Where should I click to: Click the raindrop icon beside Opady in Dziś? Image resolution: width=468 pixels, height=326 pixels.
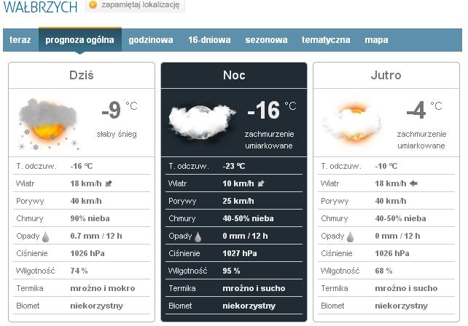click(45, 236)
